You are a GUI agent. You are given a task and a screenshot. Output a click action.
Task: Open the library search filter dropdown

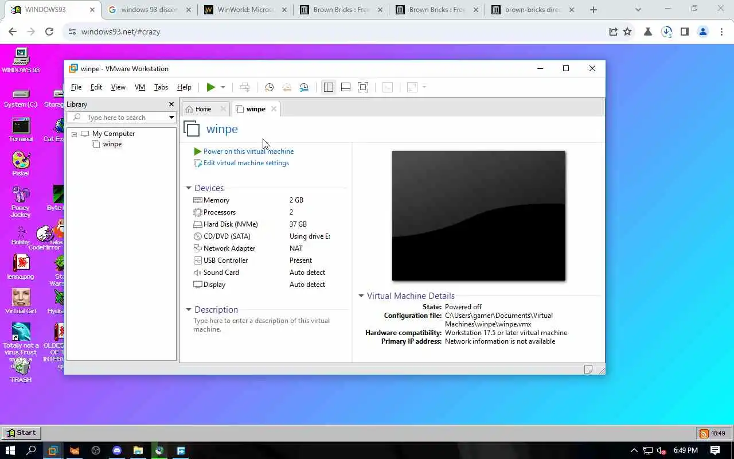171,118
